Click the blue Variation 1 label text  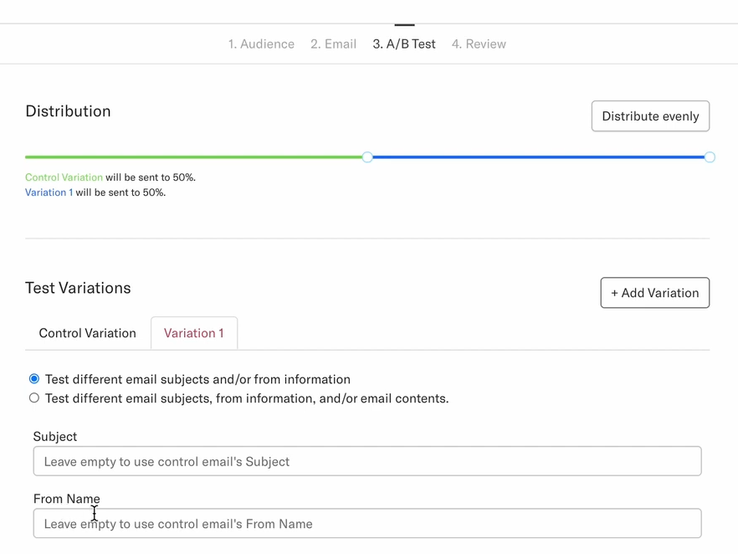click(x=49, y=192)
